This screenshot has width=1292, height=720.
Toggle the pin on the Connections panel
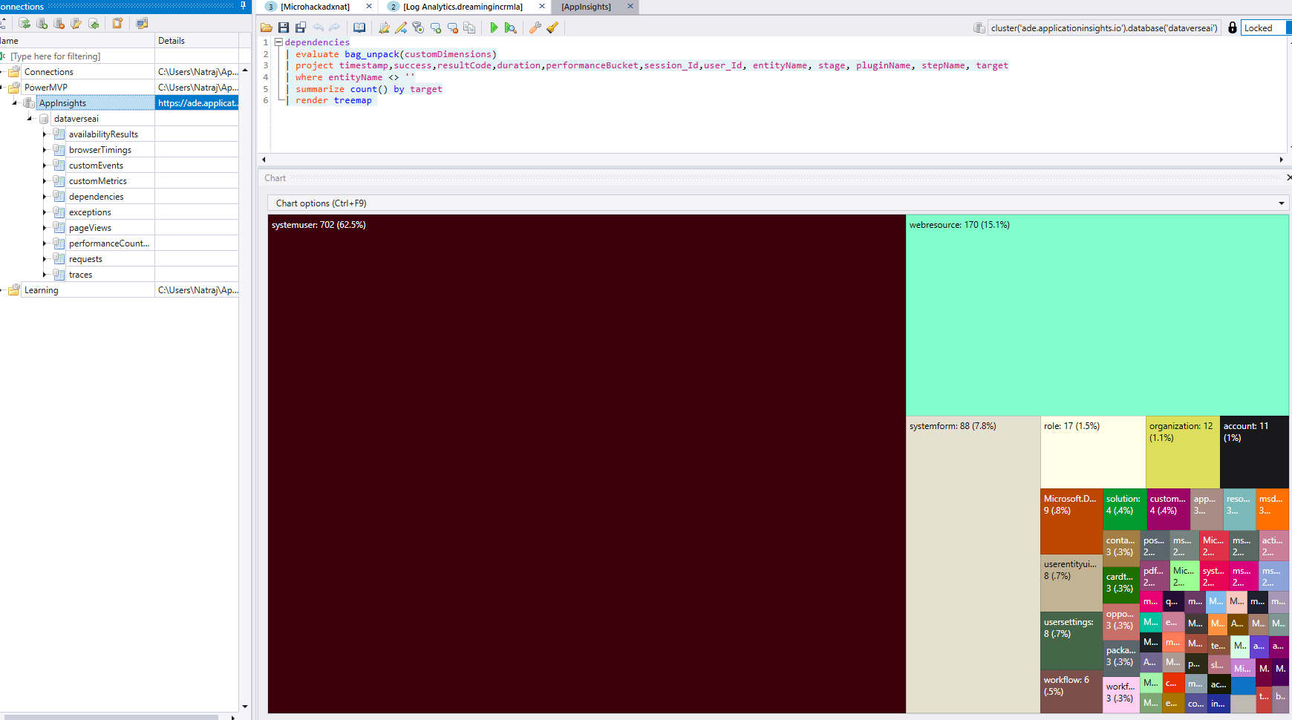243,6
